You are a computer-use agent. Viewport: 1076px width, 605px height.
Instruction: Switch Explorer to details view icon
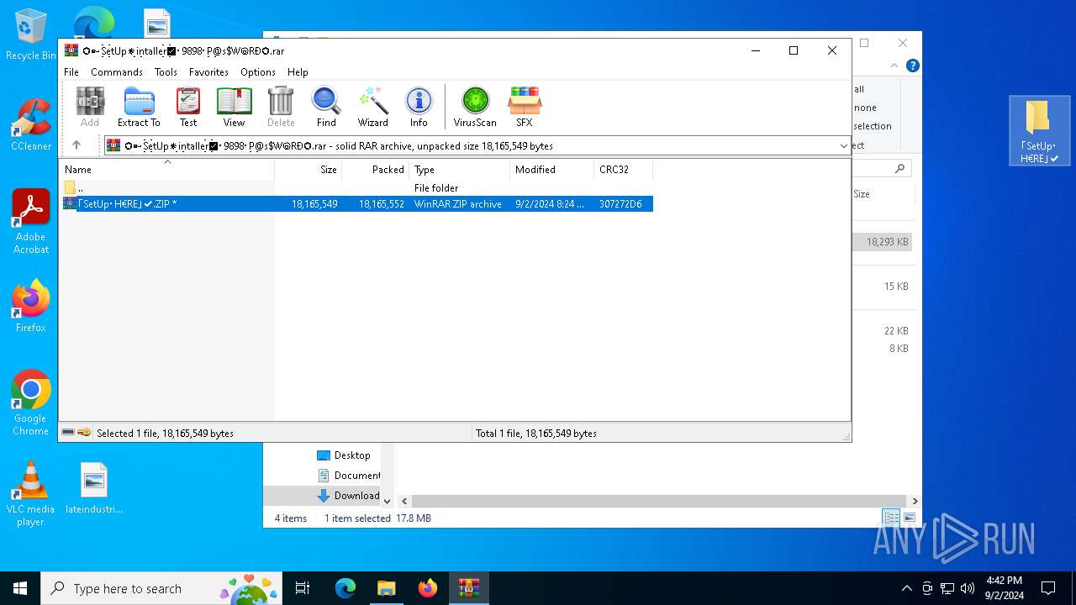(x=891, y=518)
